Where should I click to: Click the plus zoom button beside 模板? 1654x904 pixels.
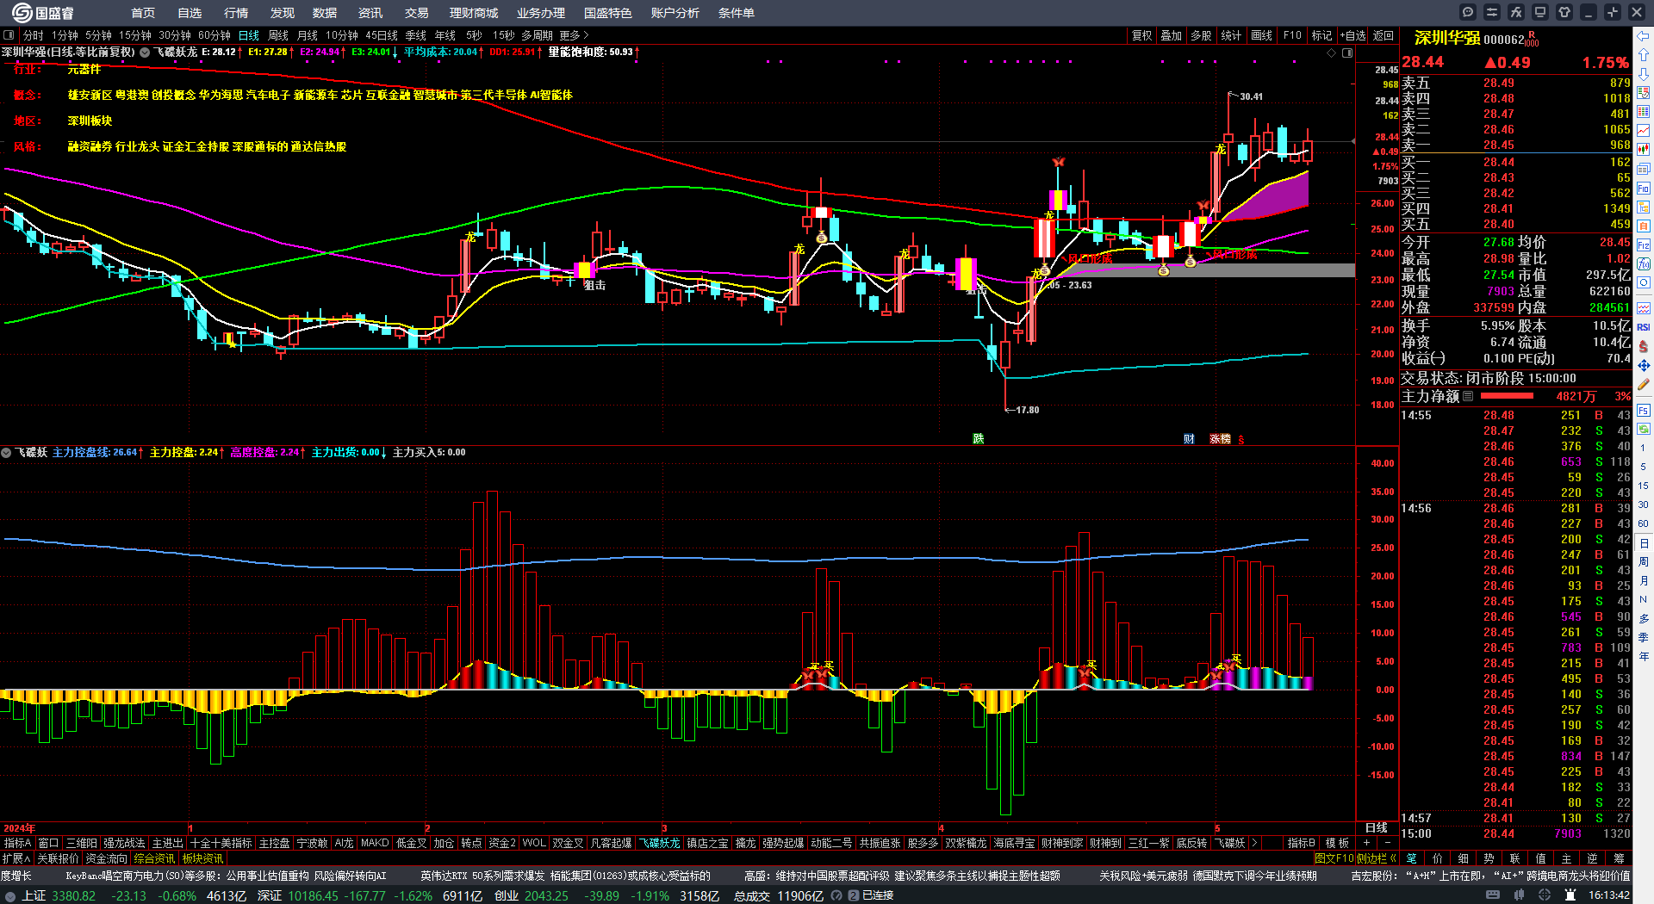pyautogui.click(x=1367, y=843)
